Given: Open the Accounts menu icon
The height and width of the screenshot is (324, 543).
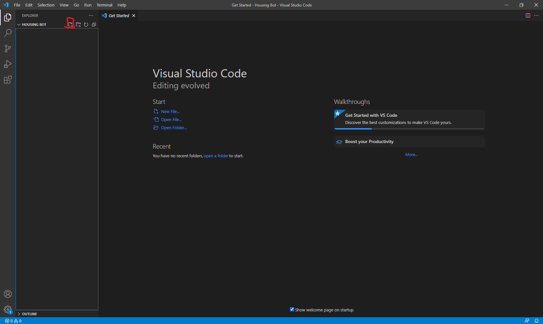Looking at the screenshot, I should [x=8, y=294].
